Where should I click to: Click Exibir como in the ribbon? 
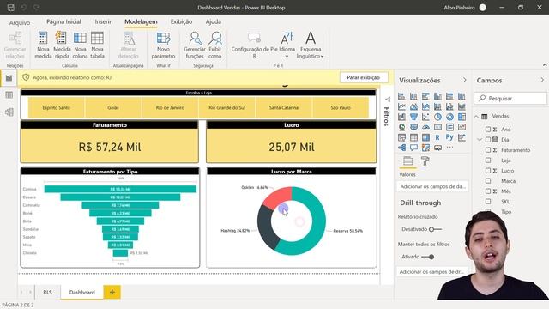pos(215,45)
